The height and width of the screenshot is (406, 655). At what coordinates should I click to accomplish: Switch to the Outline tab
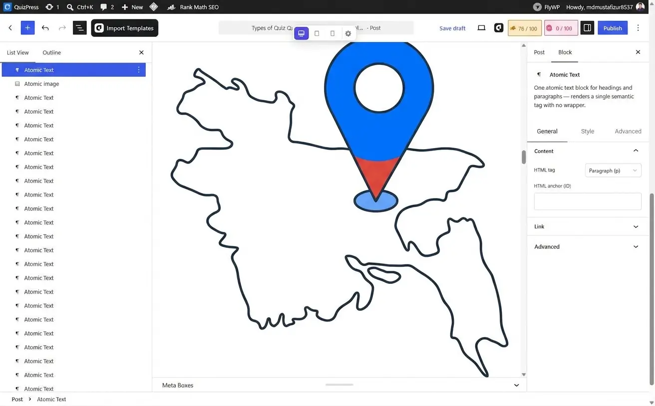[x=51, y=52]
